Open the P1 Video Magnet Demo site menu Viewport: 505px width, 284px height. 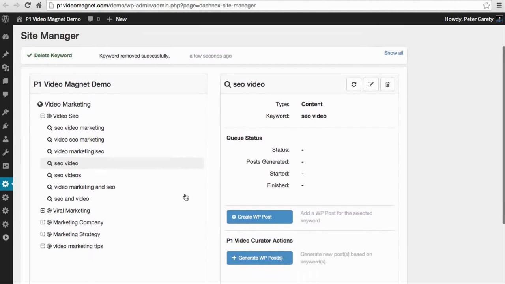pos(49,19)
